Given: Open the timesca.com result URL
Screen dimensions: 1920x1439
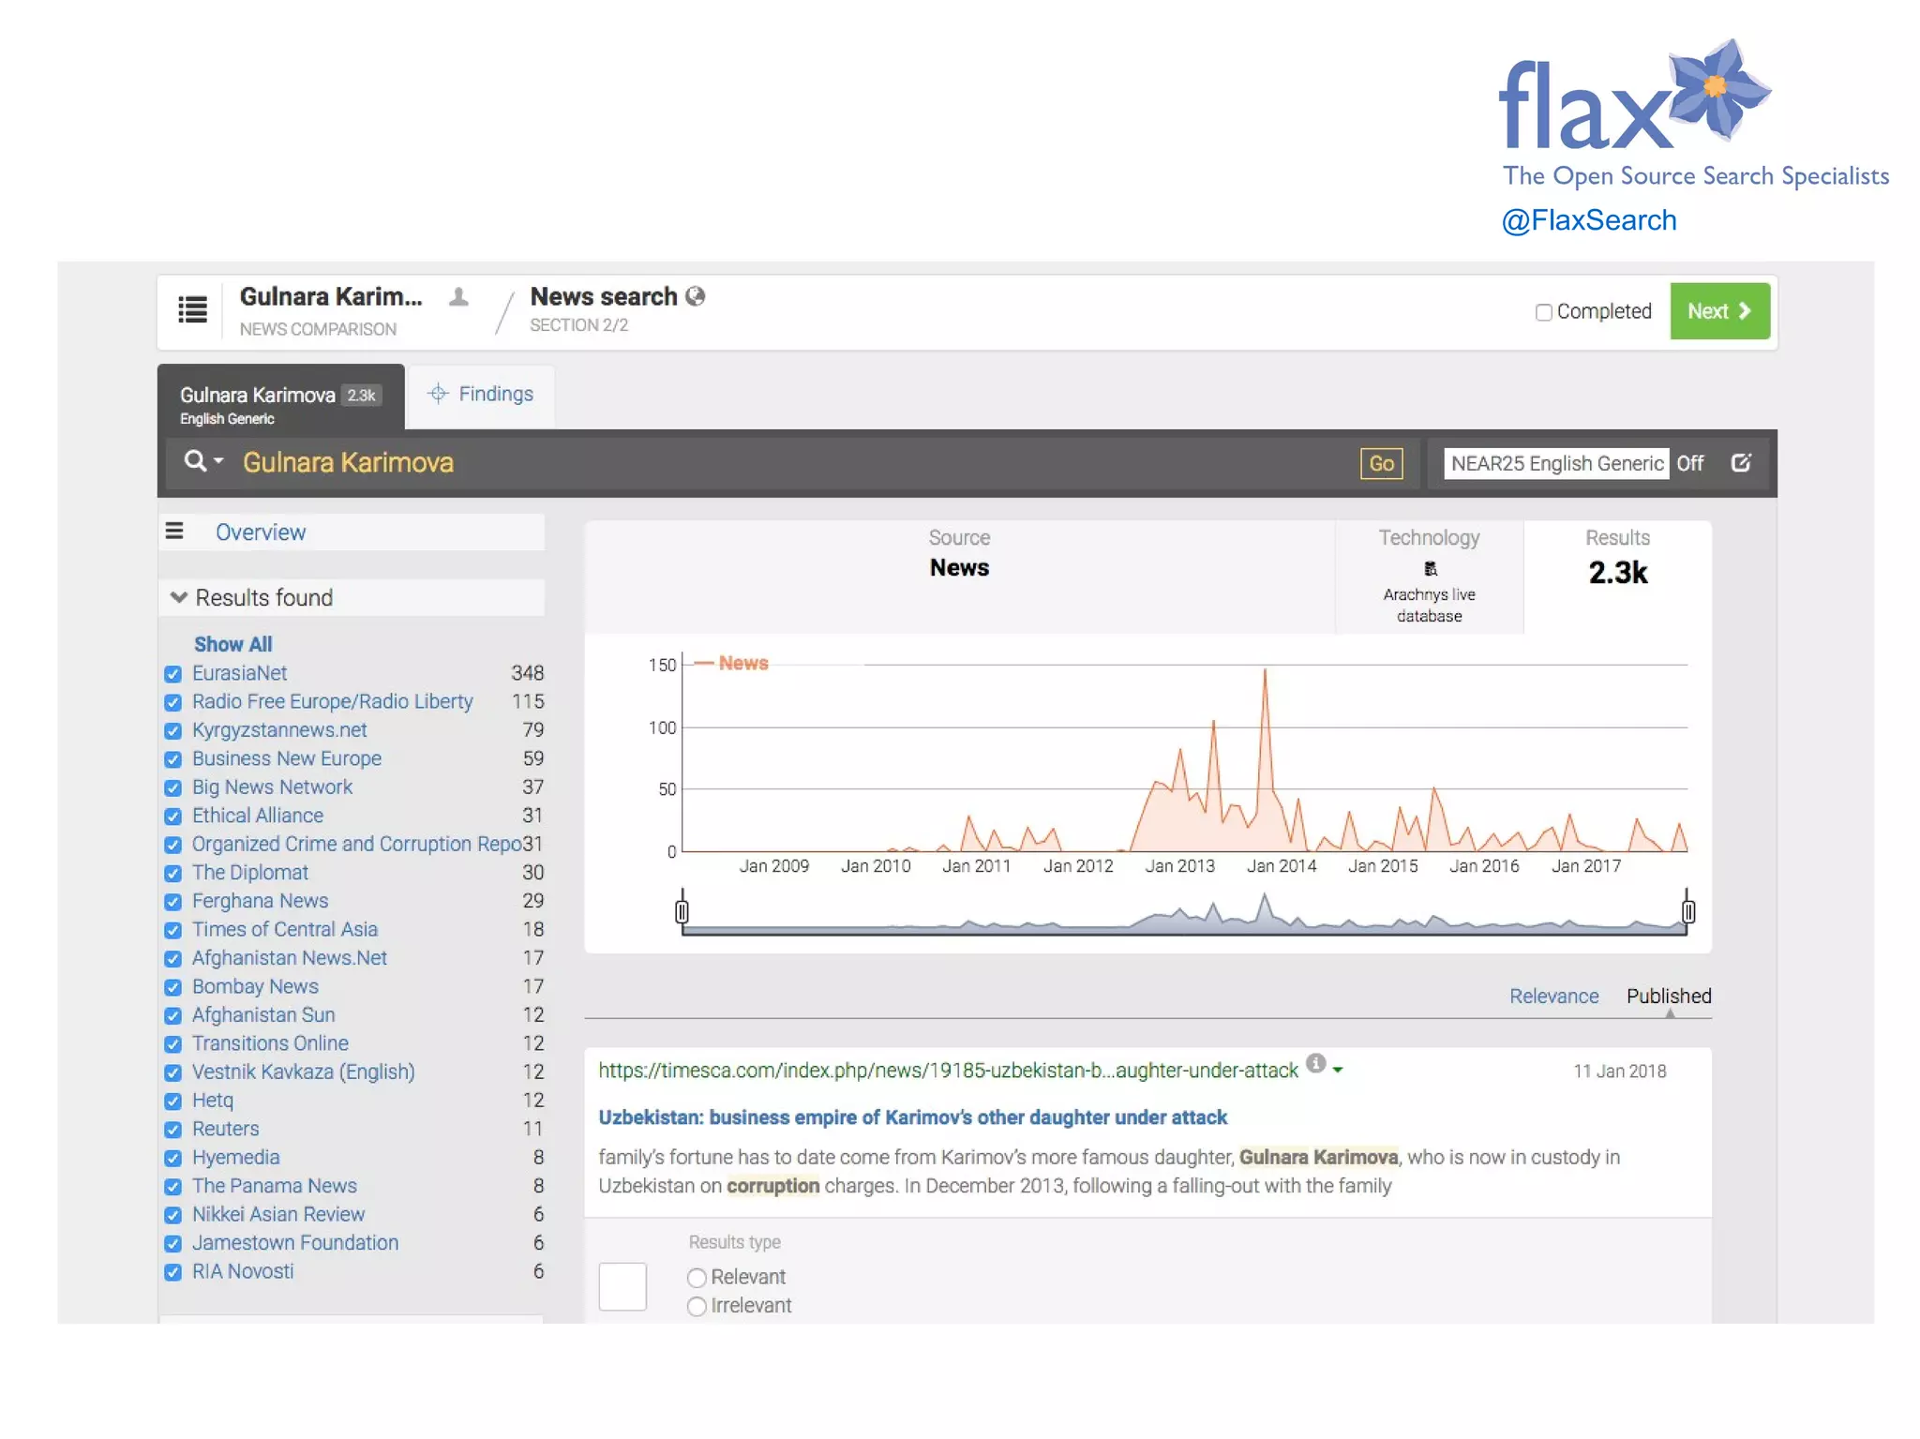Looking at the screenshot, I should [x=948, y=1071].
